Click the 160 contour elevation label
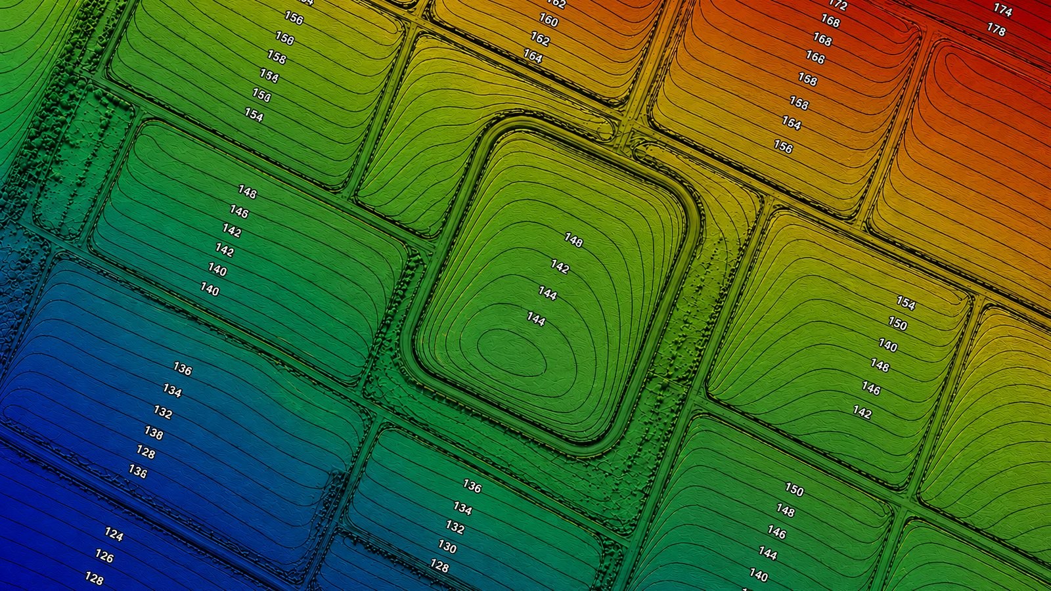The width and height of the screenshot is (1051, 591). [x=548, y=20]
